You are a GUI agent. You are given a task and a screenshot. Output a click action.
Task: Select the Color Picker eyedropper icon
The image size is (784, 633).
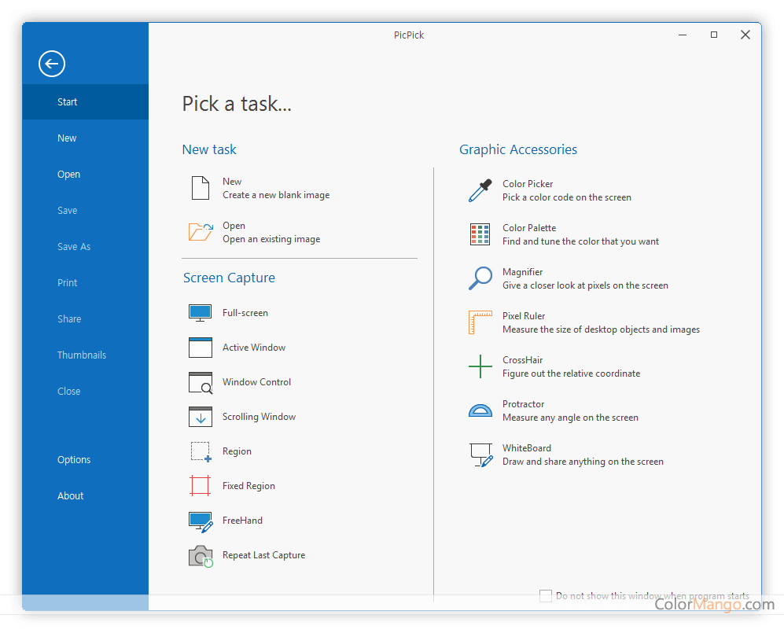point(480,190)
